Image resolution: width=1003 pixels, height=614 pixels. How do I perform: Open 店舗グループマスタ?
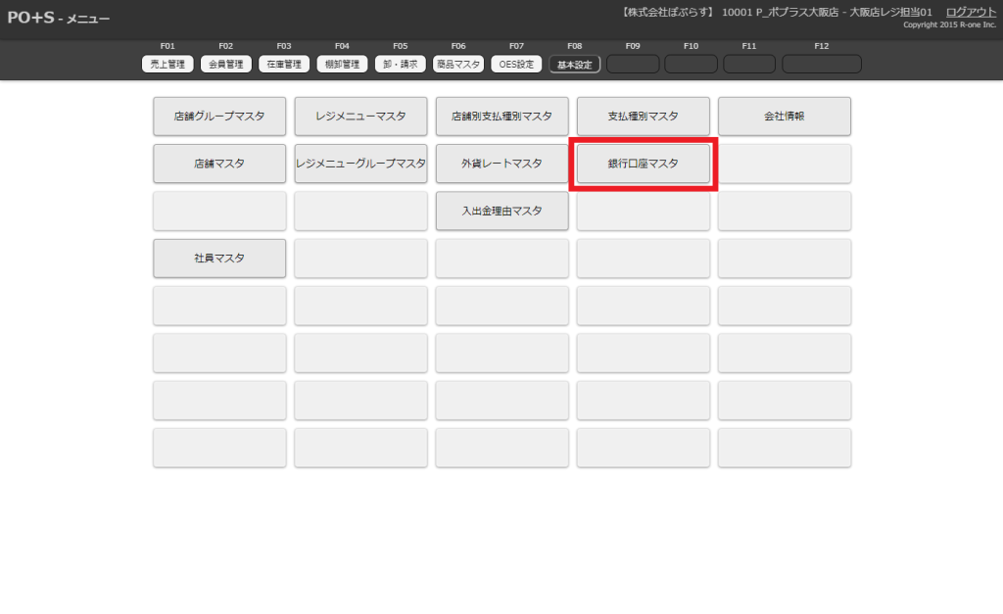219,116
